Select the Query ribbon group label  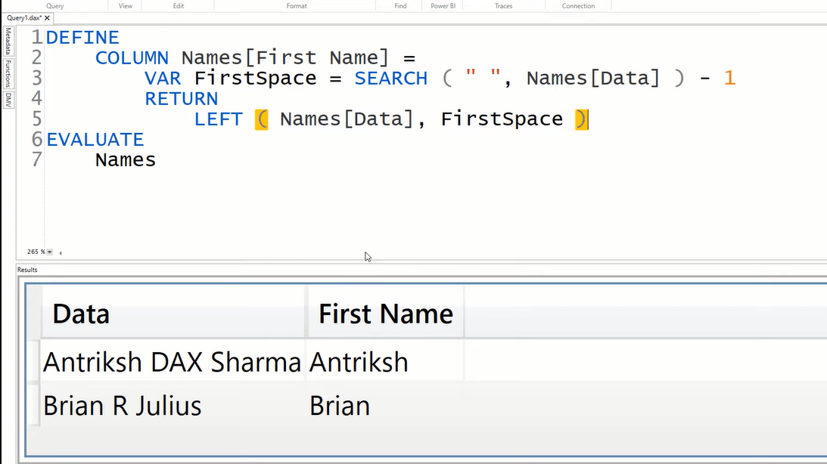tap(54, 6)
